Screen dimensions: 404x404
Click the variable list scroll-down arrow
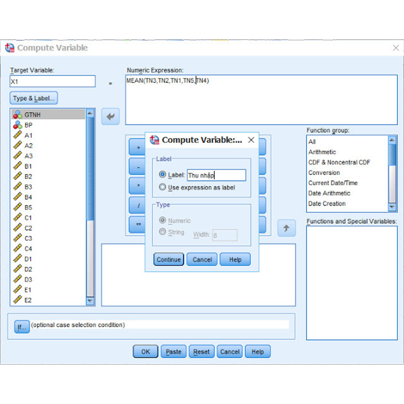coord(90,301)
